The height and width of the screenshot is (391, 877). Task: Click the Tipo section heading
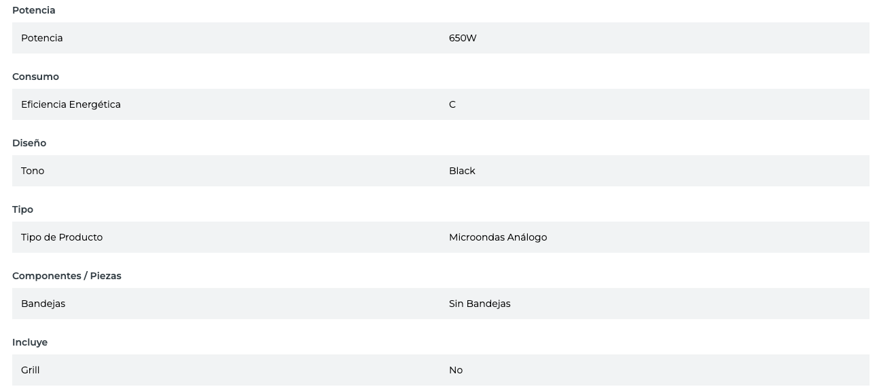click(22, 209)
